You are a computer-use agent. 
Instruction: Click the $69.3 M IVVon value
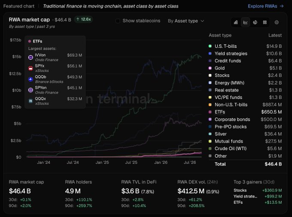coord(74,55)
